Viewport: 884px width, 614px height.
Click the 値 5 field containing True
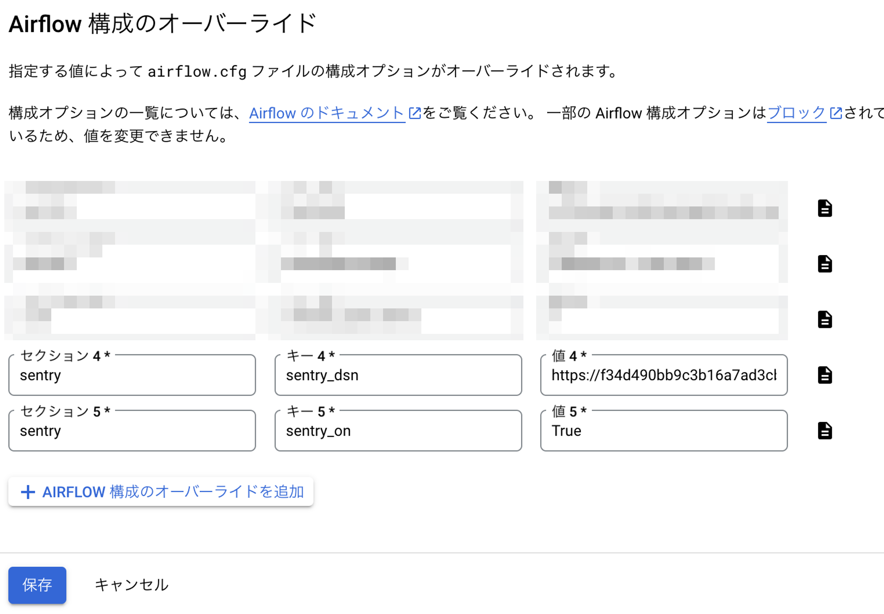[x=663, y=431]
